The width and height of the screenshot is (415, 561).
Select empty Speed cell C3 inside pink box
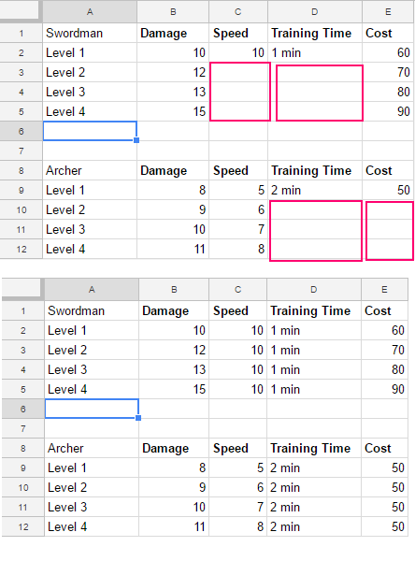pos(238,72)
